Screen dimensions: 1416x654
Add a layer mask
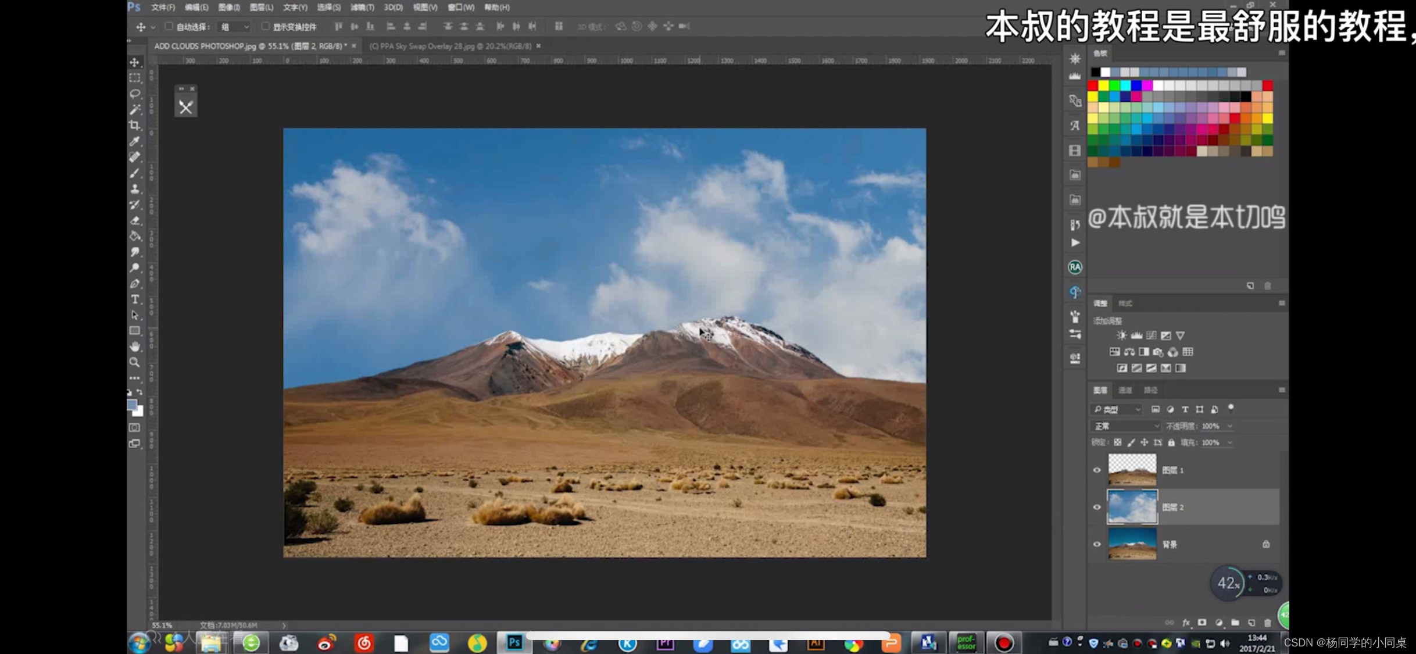pyautogui.click(x=1202, y=623)
